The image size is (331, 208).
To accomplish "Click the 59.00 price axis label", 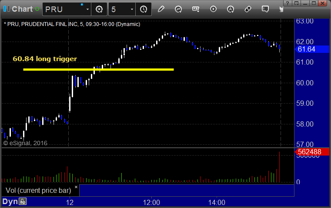I will [305, 103].
